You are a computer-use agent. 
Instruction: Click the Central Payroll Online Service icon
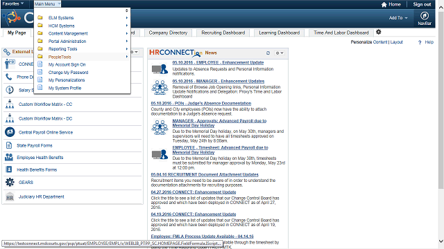(10, 132)
